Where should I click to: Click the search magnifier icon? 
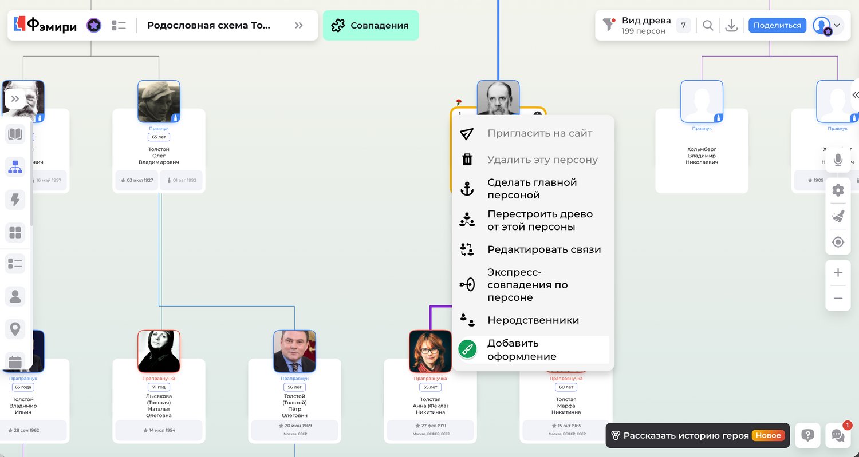click(708, 26)
